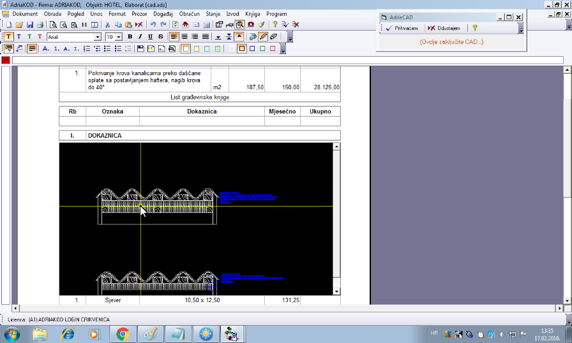Image resolution: width=572 pixels, height=343 pixels.
Task: Open the Program menu
Action: pyautogui.click(x=276, y=14)
